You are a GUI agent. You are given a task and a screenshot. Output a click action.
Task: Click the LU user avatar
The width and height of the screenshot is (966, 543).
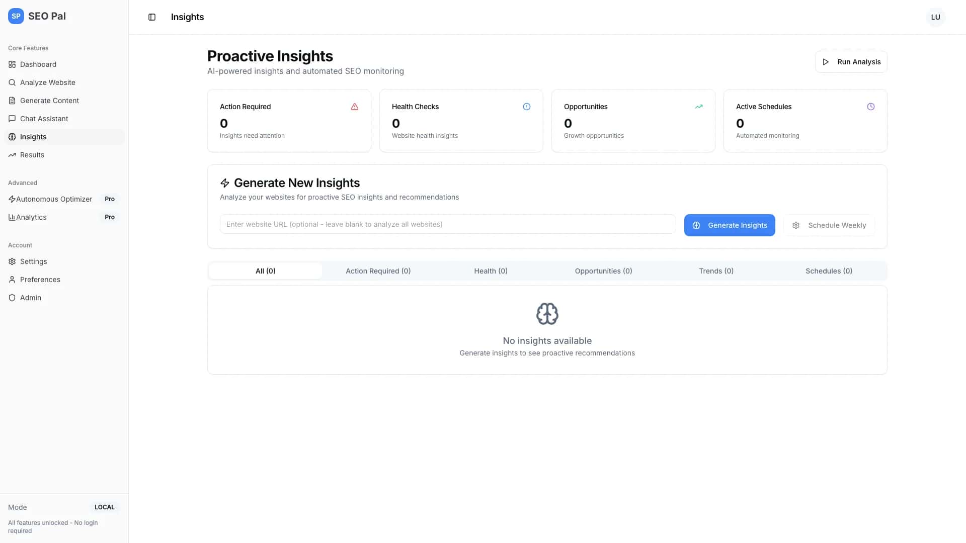(935, 17)
